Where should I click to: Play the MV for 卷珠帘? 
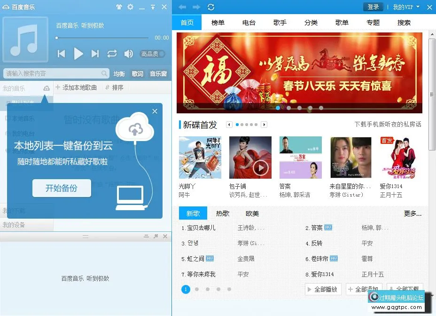pos(334,259)
